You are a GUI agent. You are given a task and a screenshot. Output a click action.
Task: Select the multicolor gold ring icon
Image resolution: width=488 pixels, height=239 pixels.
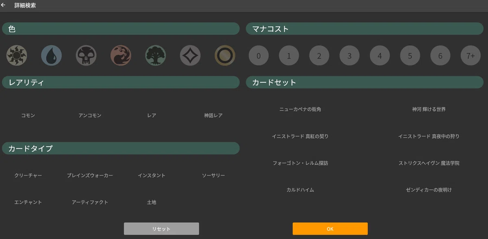[225, 55]
